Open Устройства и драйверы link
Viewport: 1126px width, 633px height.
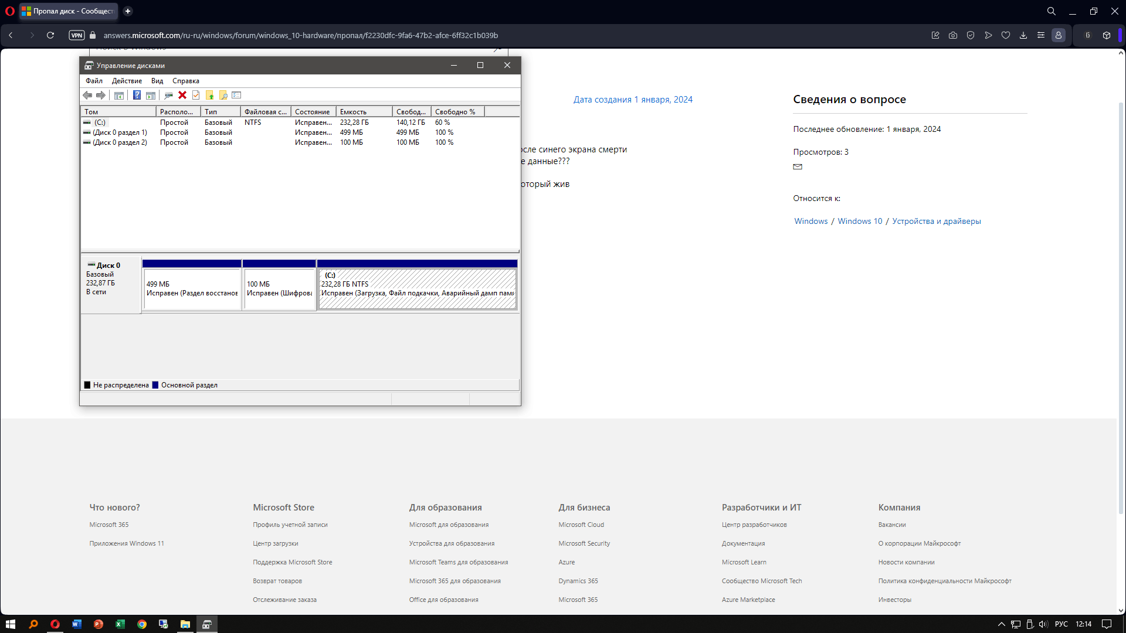click(x=937, y=221)
